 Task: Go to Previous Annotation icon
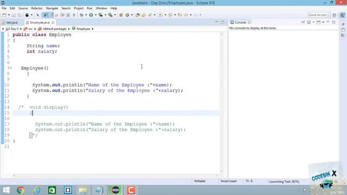[x=170, y=15]
